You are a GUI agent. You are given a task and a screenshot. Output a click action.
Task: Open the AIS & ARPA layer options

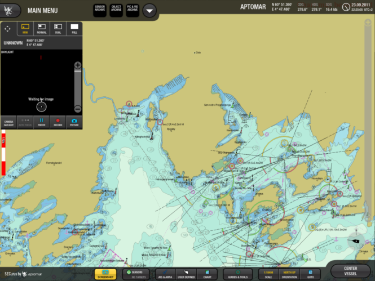165,274
